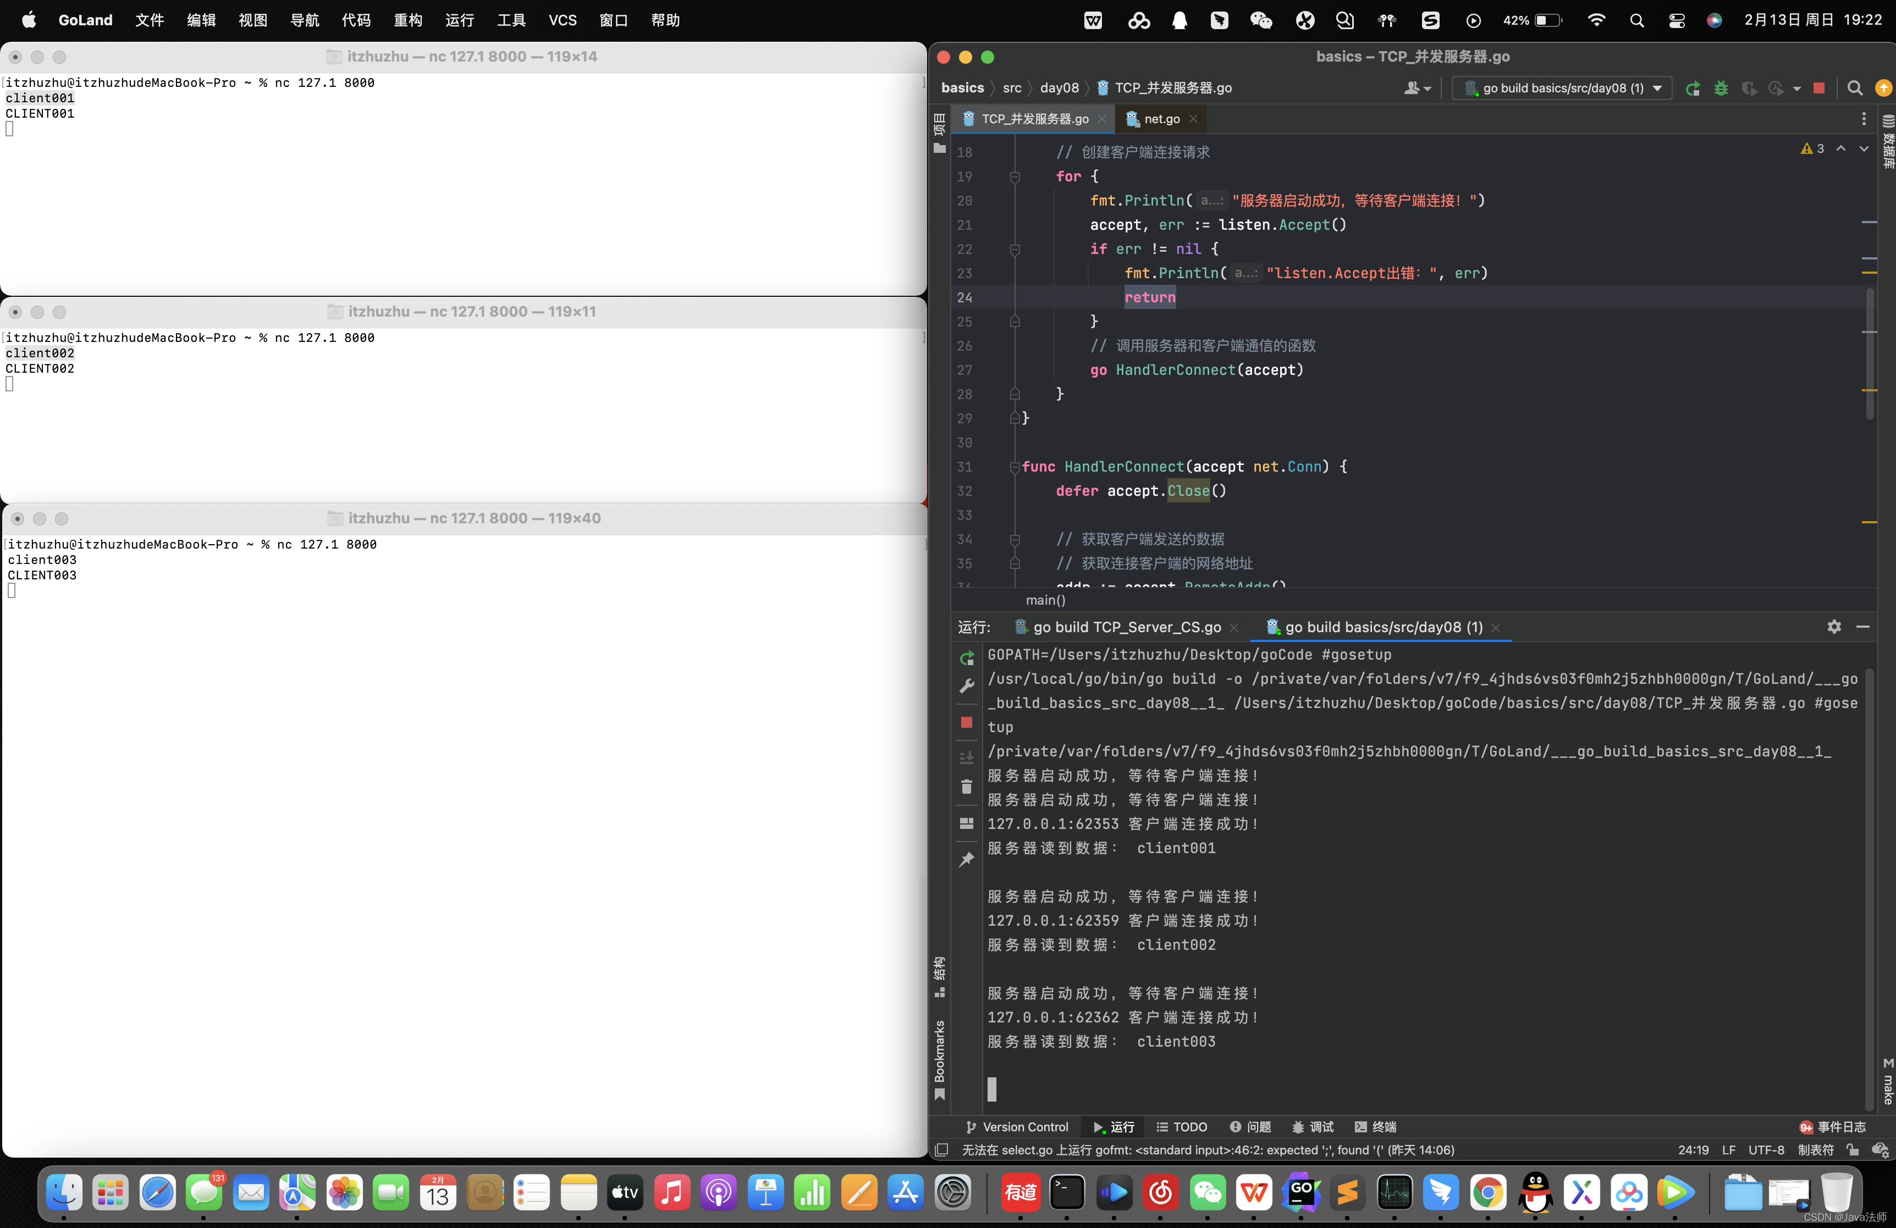Toggle fold marker on line 19 for loop
The height and width of the screenshot is (1228, 1896).
coord(1015,177)
